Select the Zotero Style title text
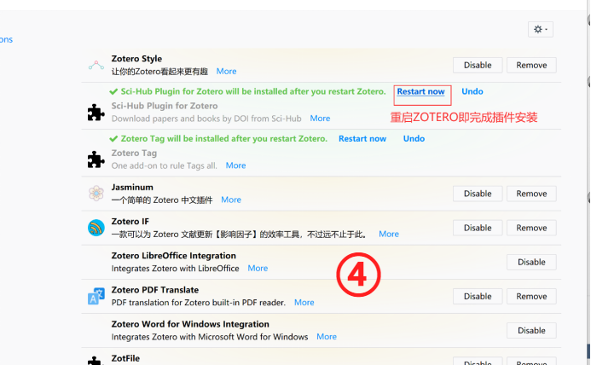This screenshot has height=365, width=591. (x=136, y=59)
